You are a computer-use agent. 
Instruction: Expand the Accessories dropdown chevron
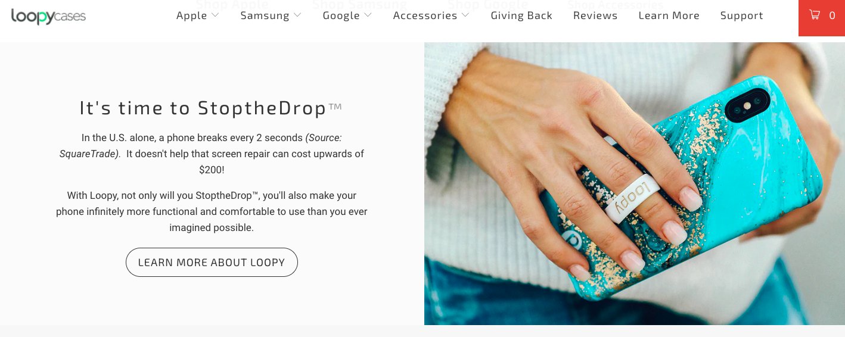pos(465,15)
